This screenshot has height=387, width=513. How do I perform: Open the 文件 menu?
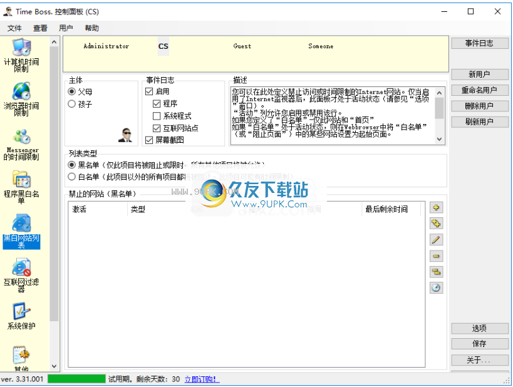click(14, 28)
